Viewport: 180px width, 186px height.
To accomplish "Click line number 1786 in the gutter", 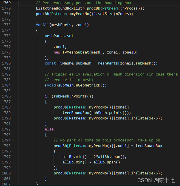I will [x=6, y=96].
